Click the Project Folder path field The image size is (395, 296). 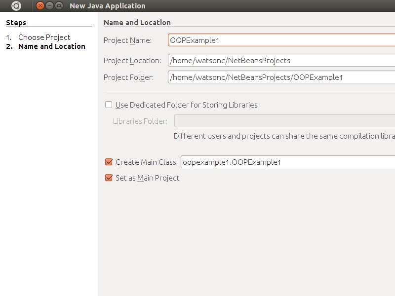tap(281, 77)
